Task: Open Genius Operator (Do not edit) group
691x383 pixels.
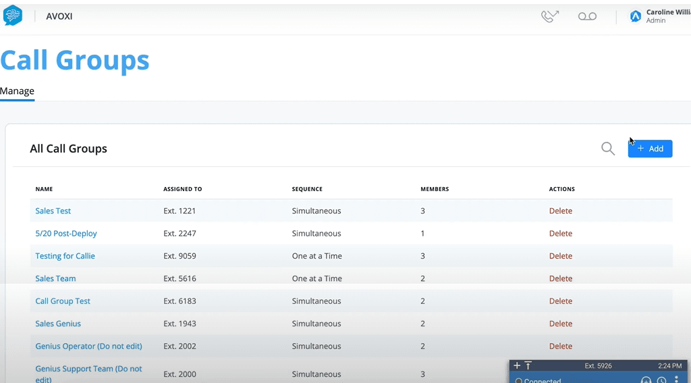Action: [x=88, y=346]
